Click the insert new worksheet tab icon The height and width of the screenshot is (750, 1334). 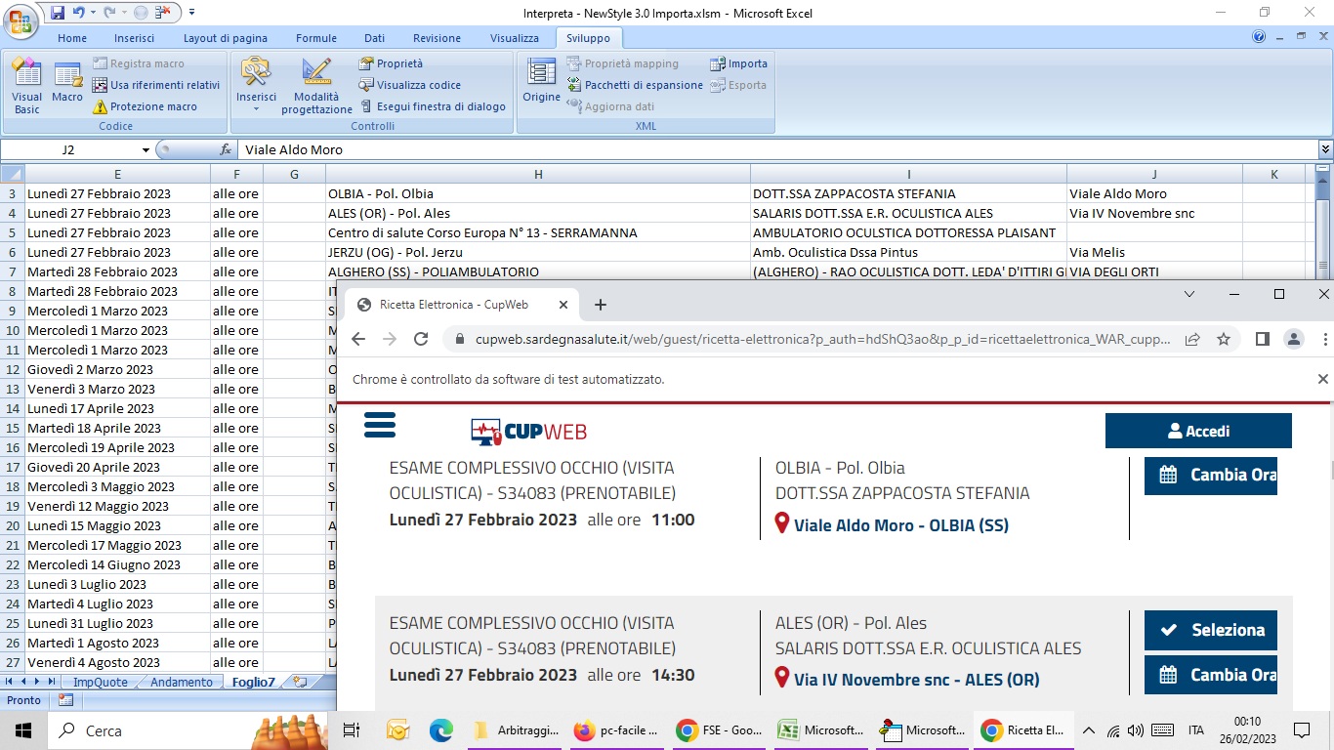(x=300, y=682)
